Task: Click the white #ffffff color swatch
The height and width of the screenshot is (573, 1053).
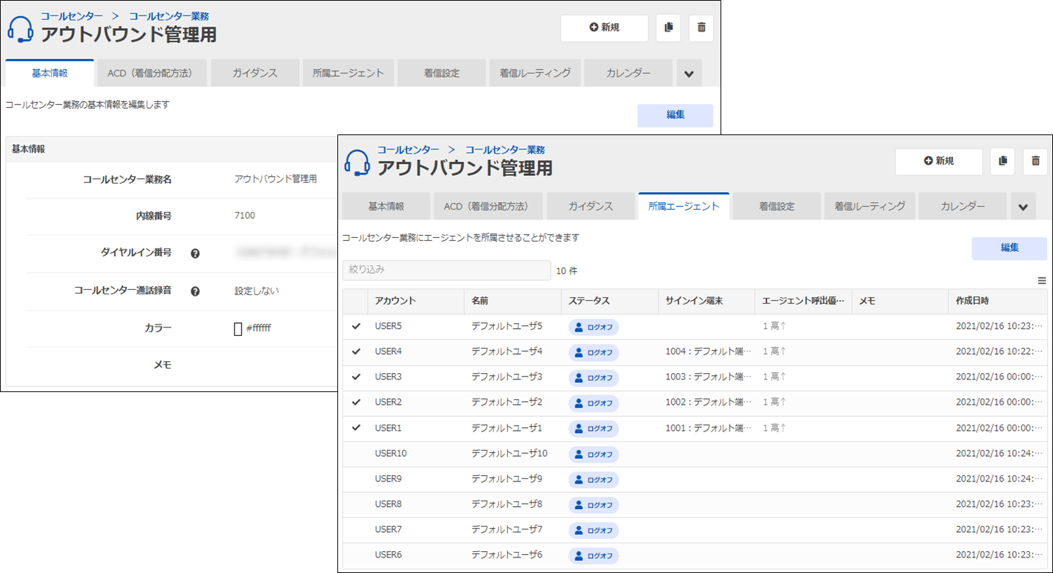Action: click(x=238, y=329)
